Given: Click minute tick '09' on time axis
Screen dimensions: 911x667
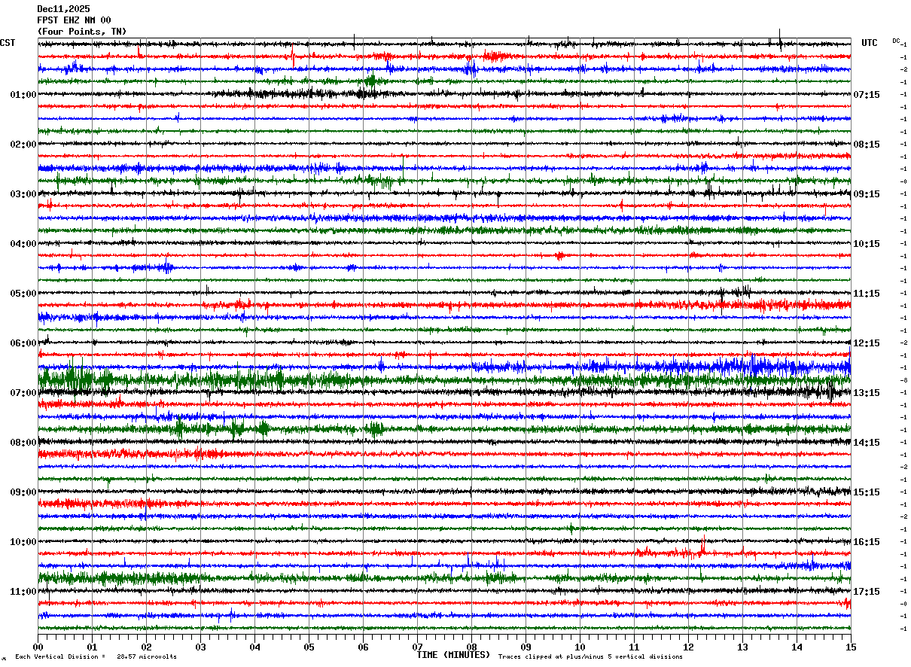Looking at the screenshot, I should (x=526, y=647).
